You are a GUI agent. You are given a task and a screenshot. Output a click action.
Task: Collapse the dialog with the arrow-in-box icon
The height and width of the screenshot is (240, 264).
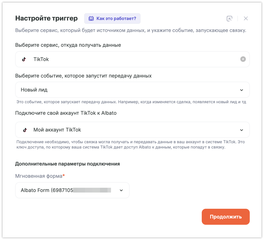pos(229,18)
